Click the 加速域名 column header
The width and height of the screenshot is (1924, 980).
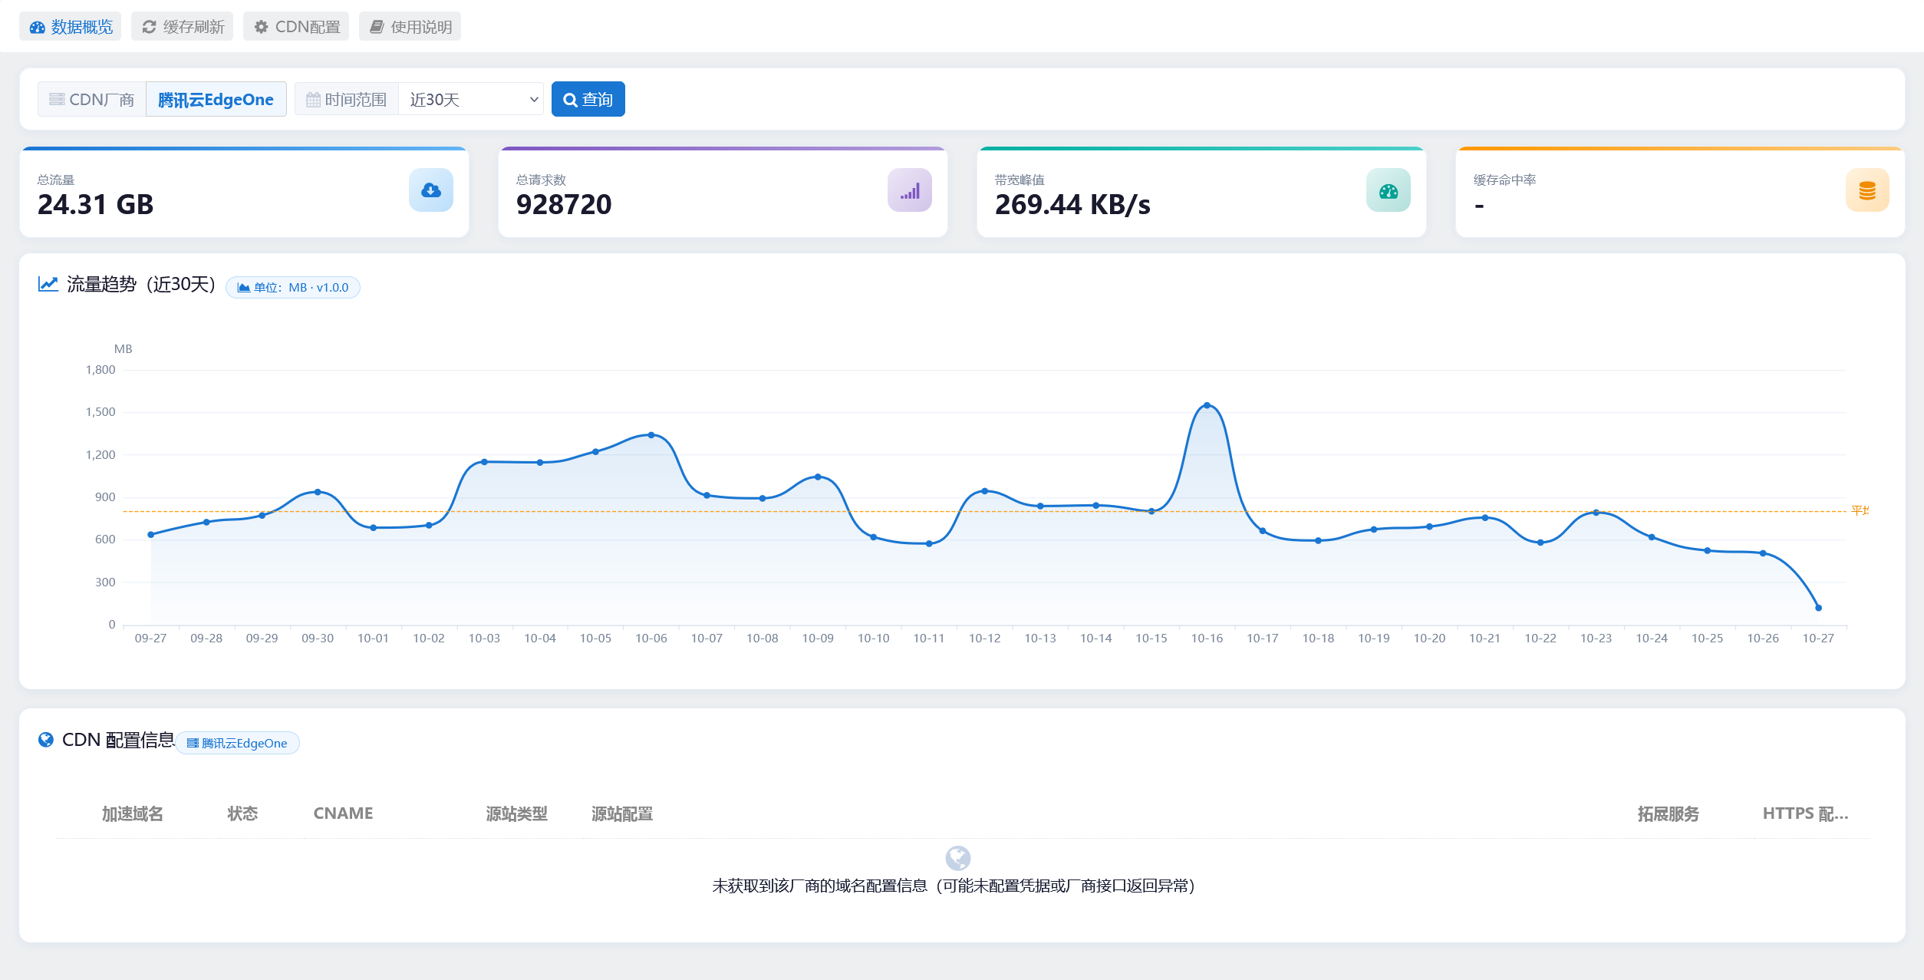133,813
